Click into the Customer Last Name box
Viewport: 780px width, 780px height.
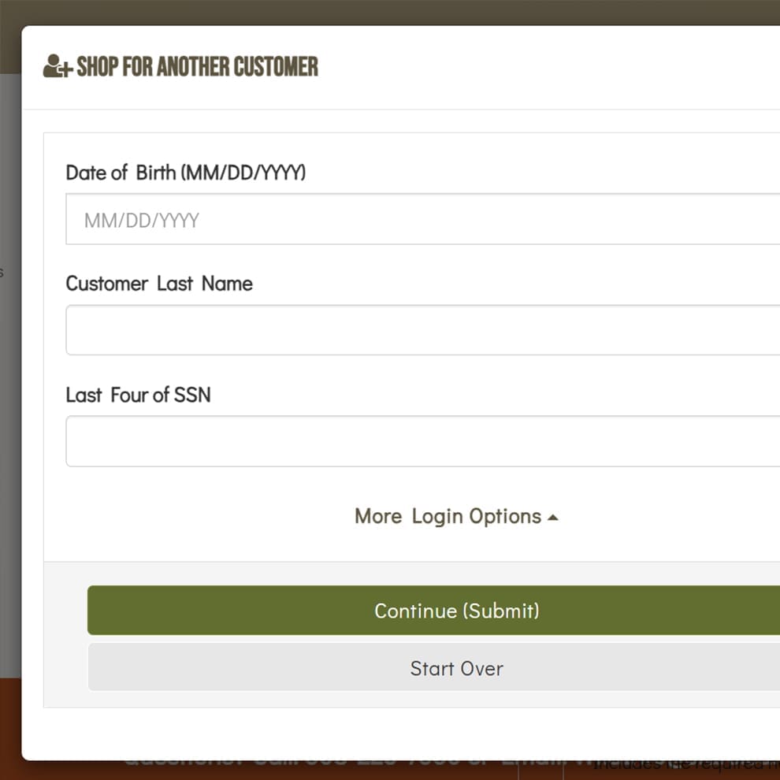pos(423,330)
